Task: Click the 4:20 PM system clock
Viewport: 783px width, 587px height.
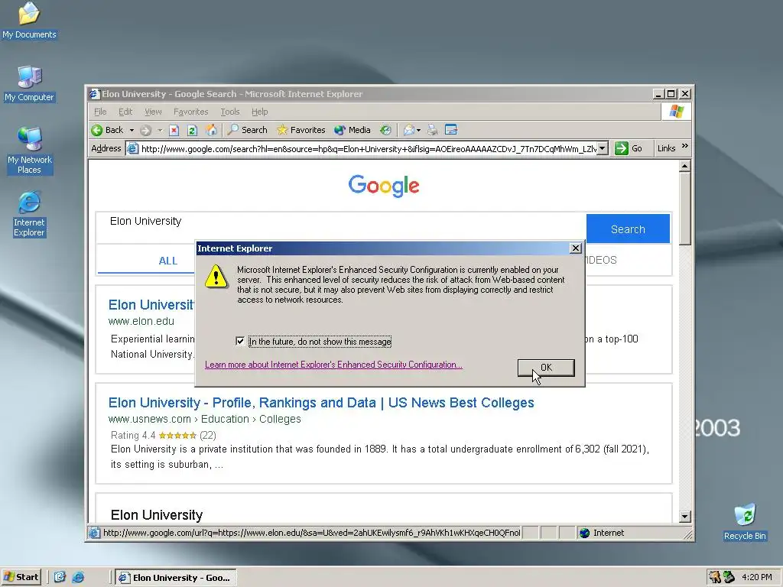Action: 756,577
